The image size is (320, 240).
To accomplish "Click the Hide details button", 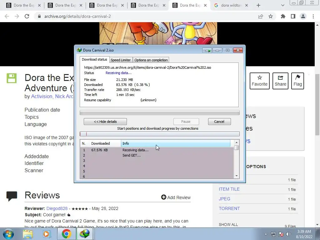I will point(105,122).
